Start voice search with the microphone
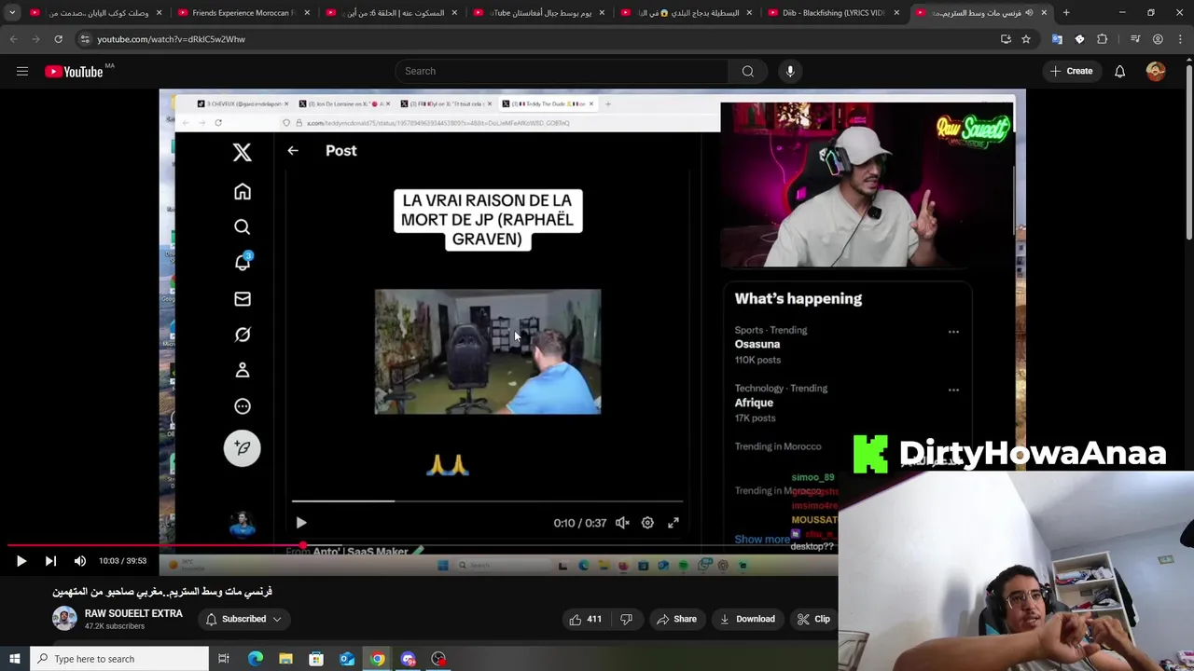The width and height of the screenshot is (1194, 671). click(790, 71)
